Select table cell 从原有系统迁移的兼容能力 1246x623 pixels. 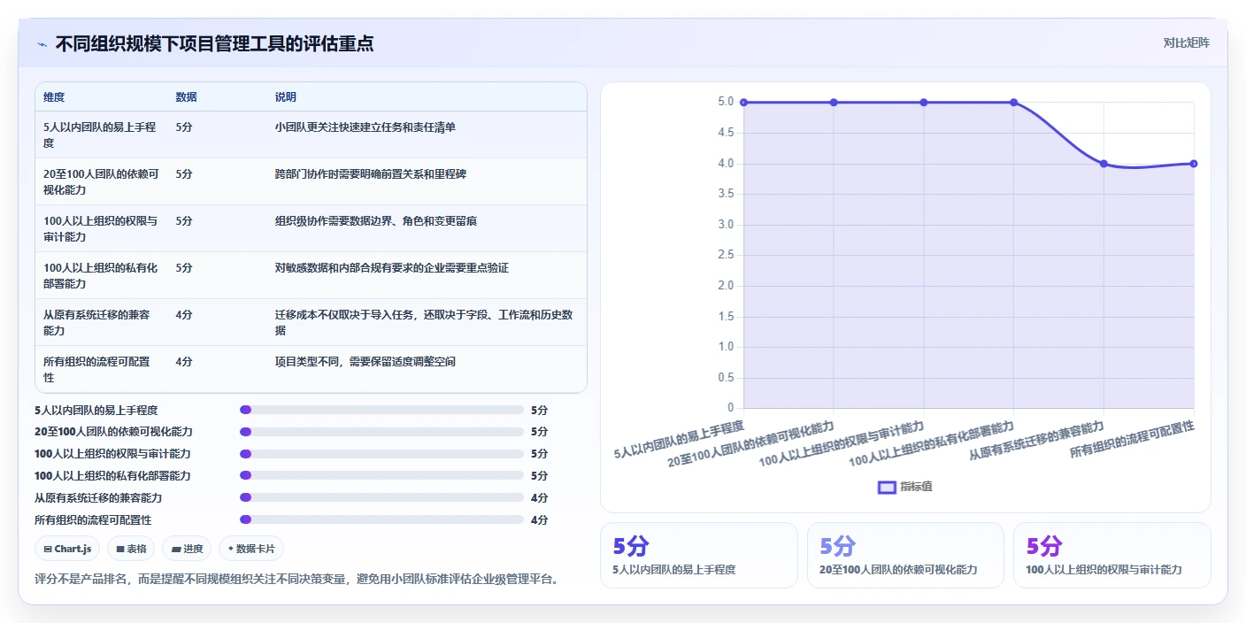coord(101,322)
